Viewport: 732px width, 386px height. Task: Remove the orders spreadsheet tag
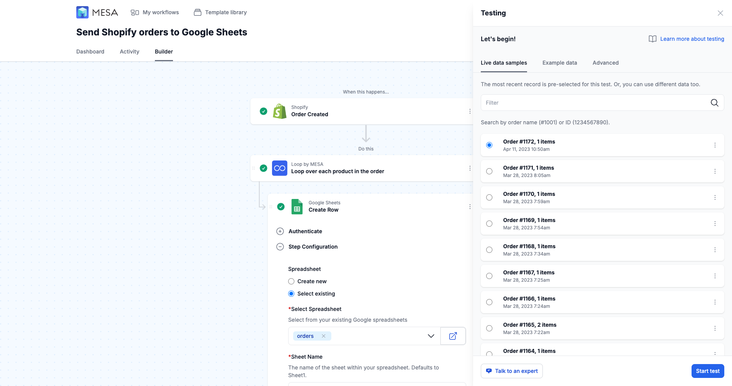pos(324,336)
